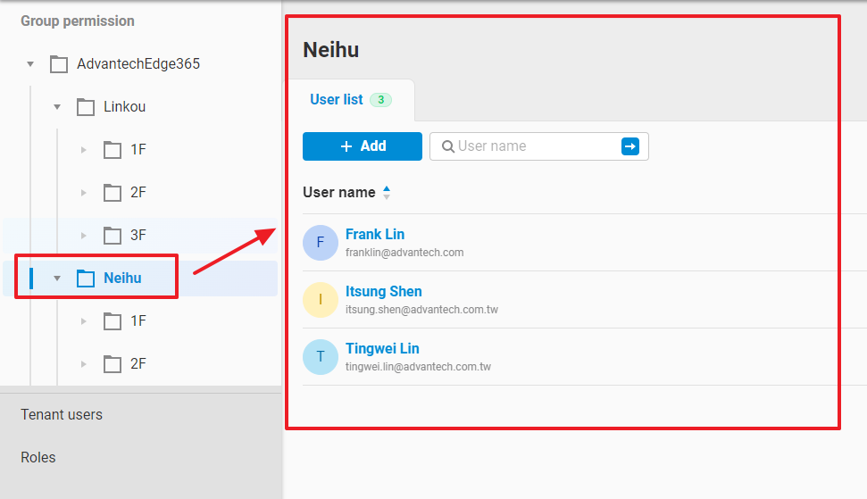Screen dimensions: 867x499
Task: Click the Add user button
Action: (x=363, y=146)
